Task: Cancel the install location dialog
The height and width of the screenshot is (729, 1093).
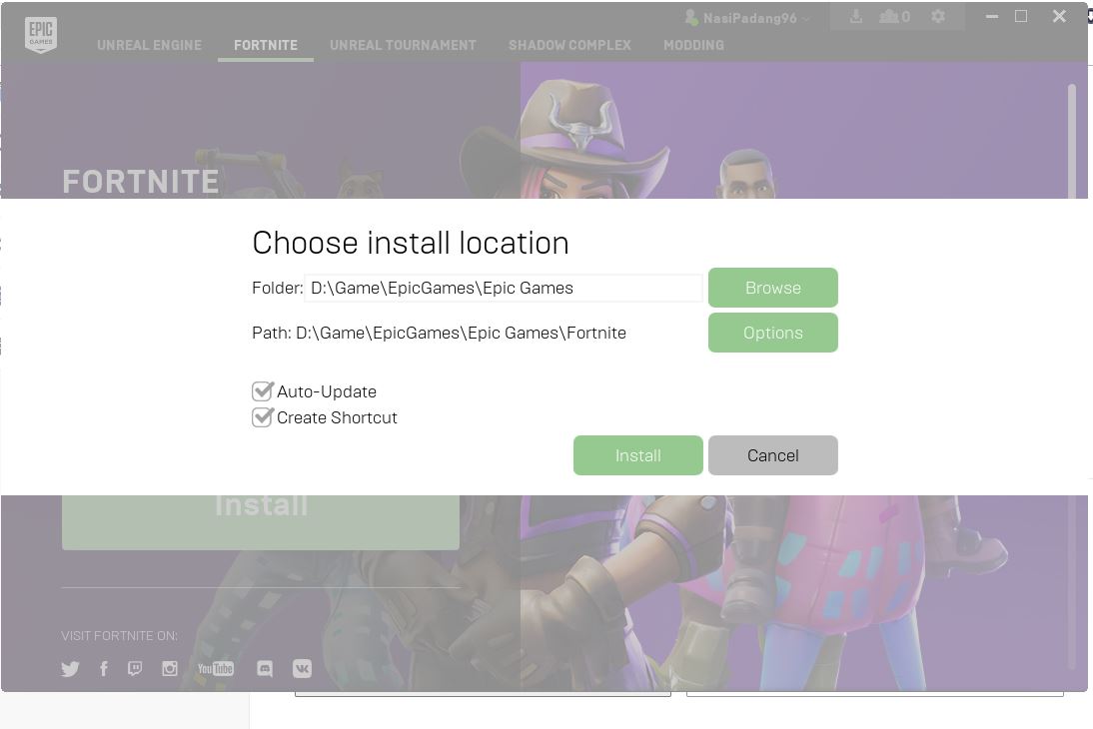Action: point(773,455)
